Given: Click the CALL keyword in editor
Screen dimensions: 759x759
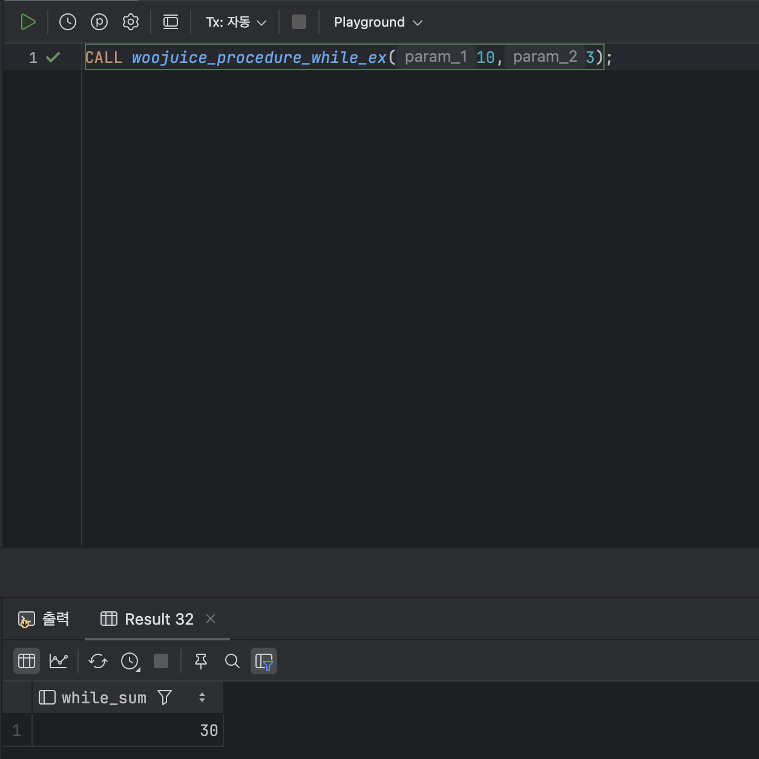Looking at the screenshot, I should pos(103,57).
